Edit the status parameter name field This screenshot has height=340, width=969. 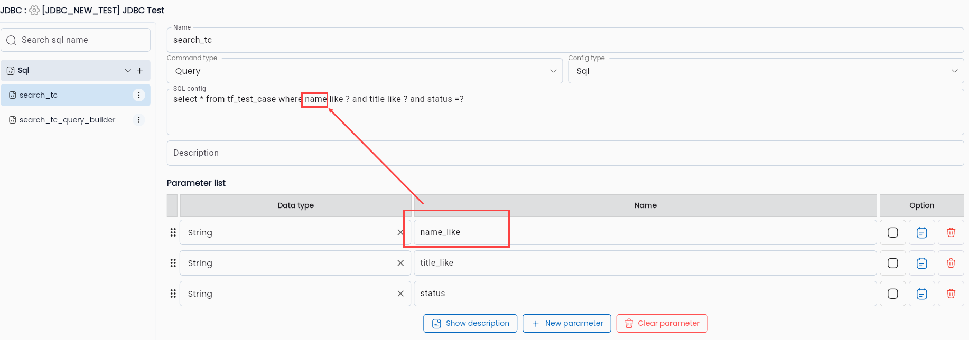pos(645,294)
